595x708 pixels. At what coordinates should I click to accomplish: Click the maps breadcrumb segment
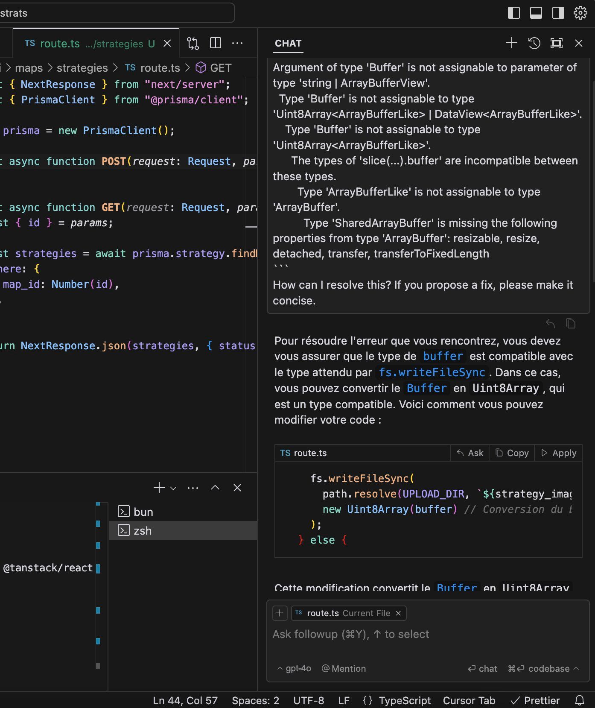pyautogui.click(x=29, y=68)
